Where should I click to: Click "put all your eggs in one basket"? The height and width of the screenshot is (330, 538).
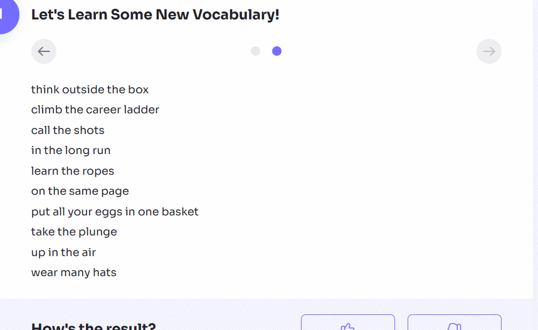(x=115, y=212)
